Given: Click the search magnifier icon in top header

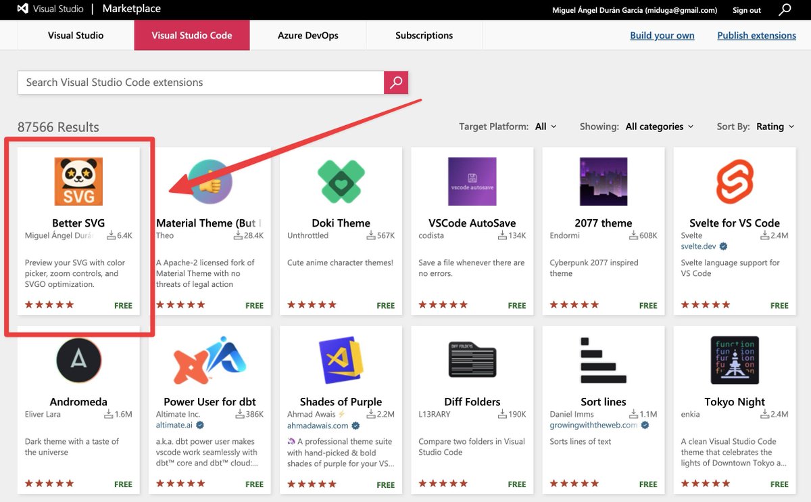Looking at the screenshot, I should (785, 9).
